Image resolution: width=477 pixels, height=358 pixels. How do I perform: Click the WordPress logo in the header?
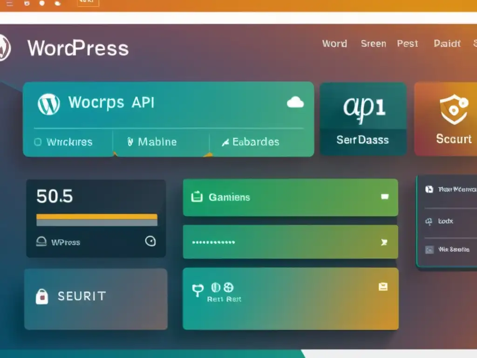click(5, 48)
